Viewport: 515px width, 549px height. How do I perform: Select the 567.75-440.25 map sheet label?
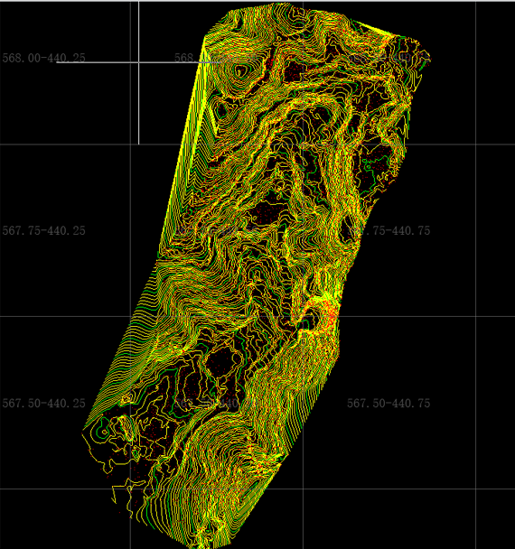pyautogui.click(x=43, y=231)
